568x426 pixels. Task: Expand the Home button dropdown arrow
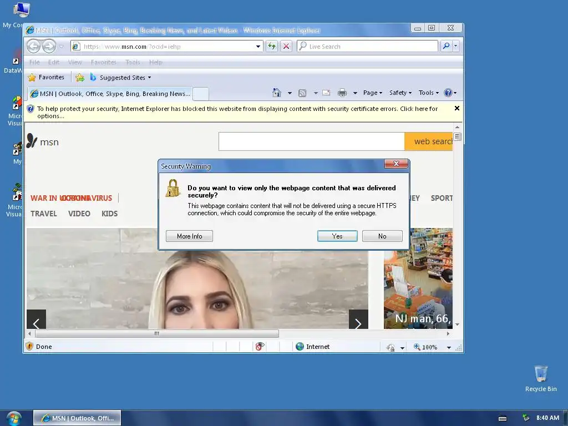pyautogui.click(x=290, y=93)
